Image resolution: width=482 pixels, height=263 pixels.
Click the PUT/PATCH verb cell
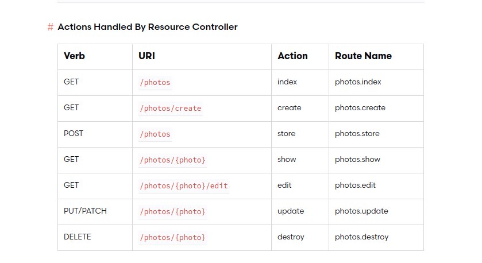(x=85, y=211)
